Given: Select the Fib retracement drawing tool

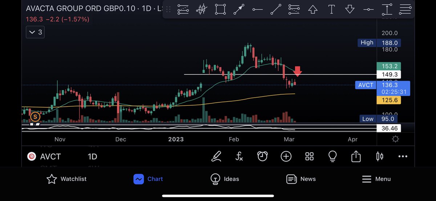Looking at the screenshot, I should (183, 9).
